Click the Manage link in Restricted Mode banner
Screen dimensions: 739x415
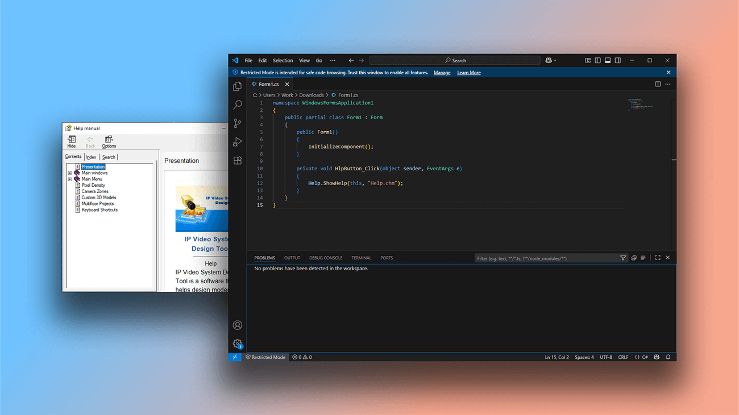[442, 73]
